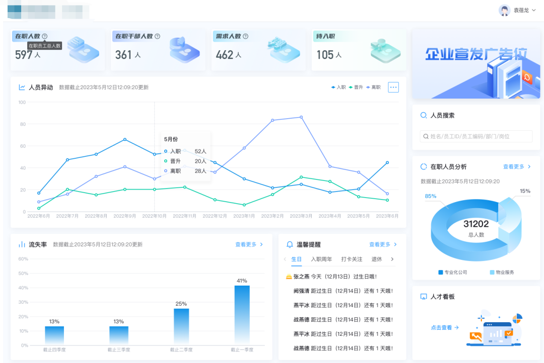The height and width of the screenshot is (363, 544).
Task: Click the 人才看板 board icon
Action: click(424, 297)
